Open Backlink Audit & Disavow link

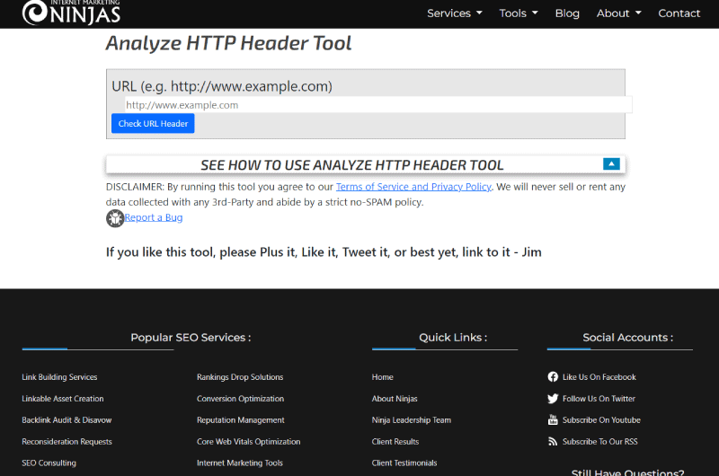pos(67,419)
